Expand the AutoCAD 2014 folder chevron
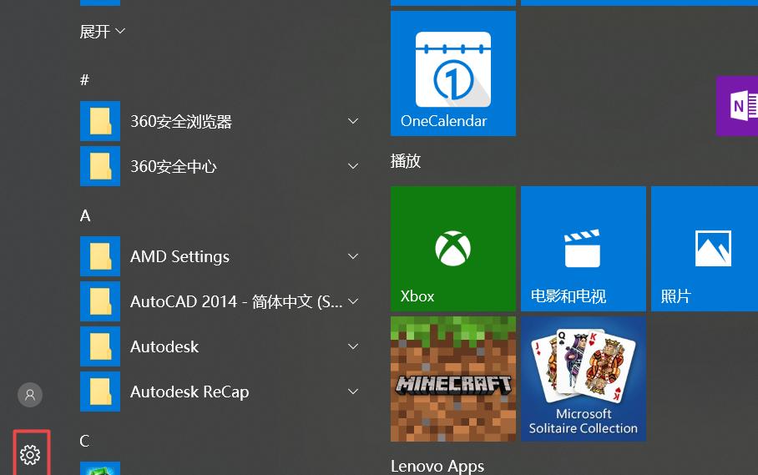 coord(353,301)
